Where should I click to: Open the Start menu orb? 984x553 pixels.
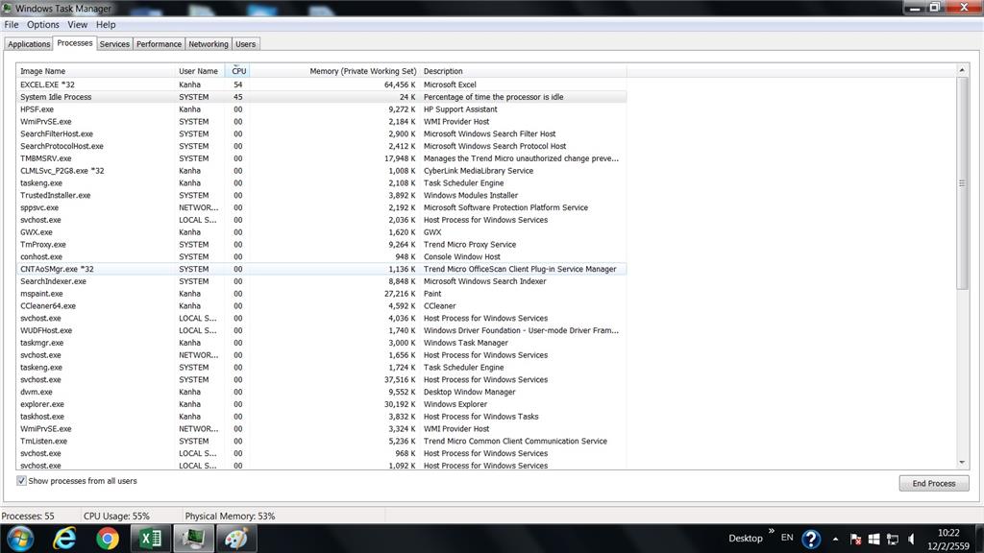19,539
